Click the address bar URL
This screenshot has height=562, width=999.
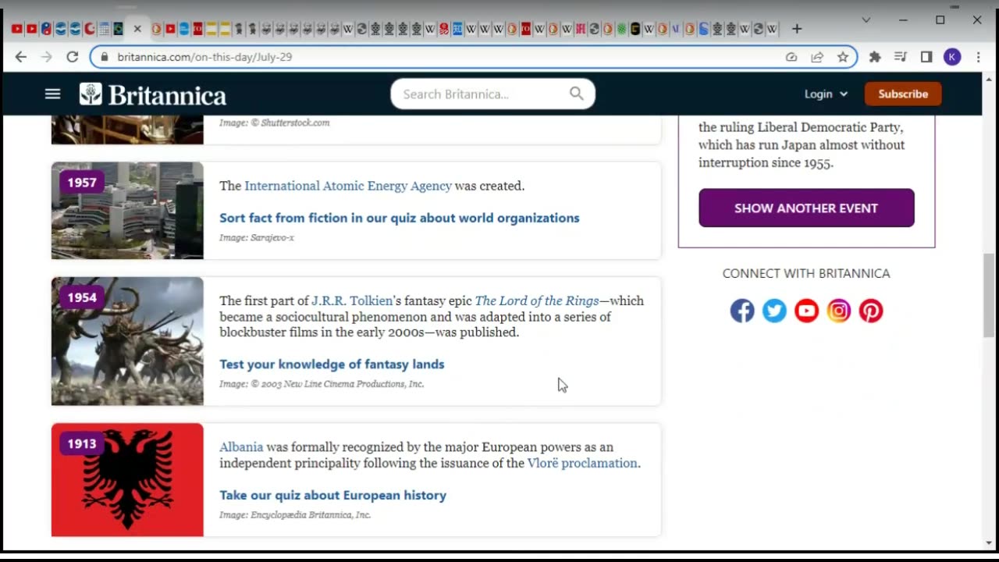pyautogui.click(x=204, y=57)
